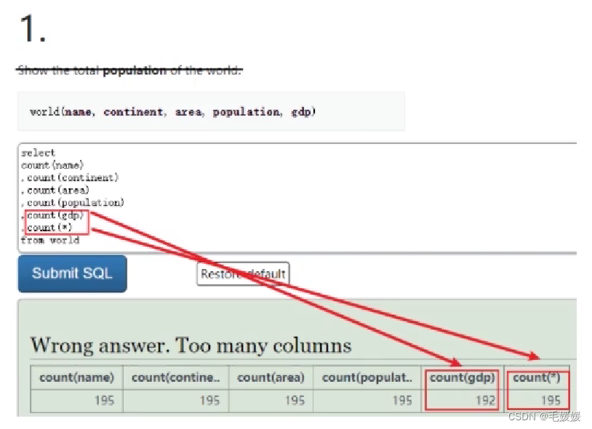Click the 'count(name)' column header
The height and width of the screenshot is (429, 592).
tap(76, 377)
